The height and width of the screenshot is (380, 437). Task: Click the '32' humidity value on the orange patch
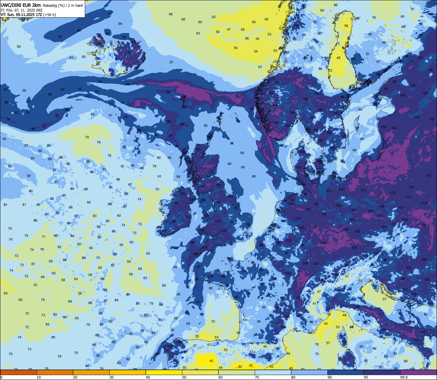coord(240,366)
